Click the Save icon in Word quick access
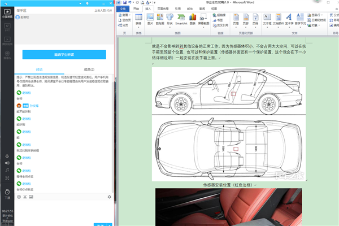This screenshot has width=339, height=226. (125, 2)
